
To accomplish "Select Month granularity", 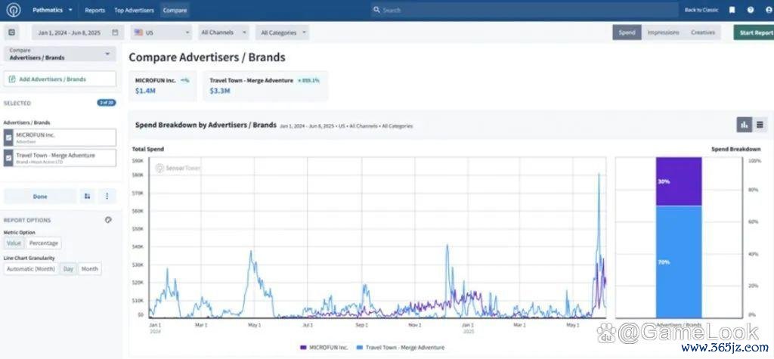I will click(90, 268).
